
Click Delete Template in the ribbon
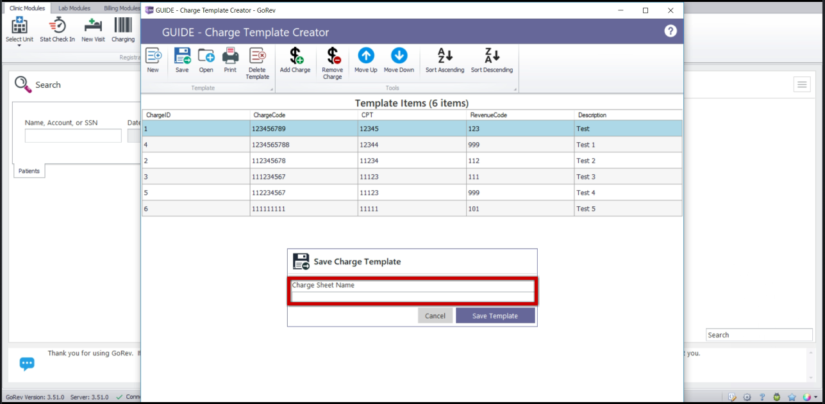click(x=258, y=63)
